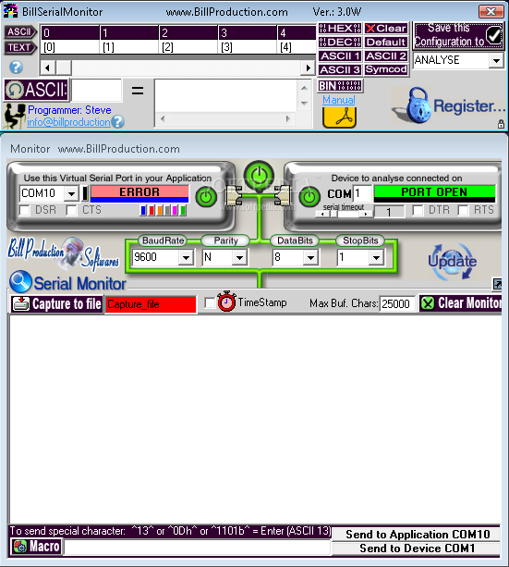The image size is (509, 567).
Task: Click the Default button
Action: 386,42
